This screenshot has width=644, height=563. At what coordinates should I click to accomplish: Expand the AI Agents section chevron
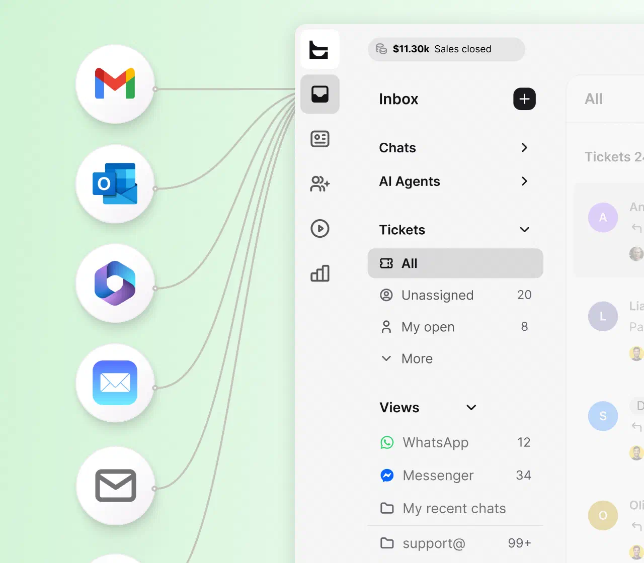tap(524, 181)
